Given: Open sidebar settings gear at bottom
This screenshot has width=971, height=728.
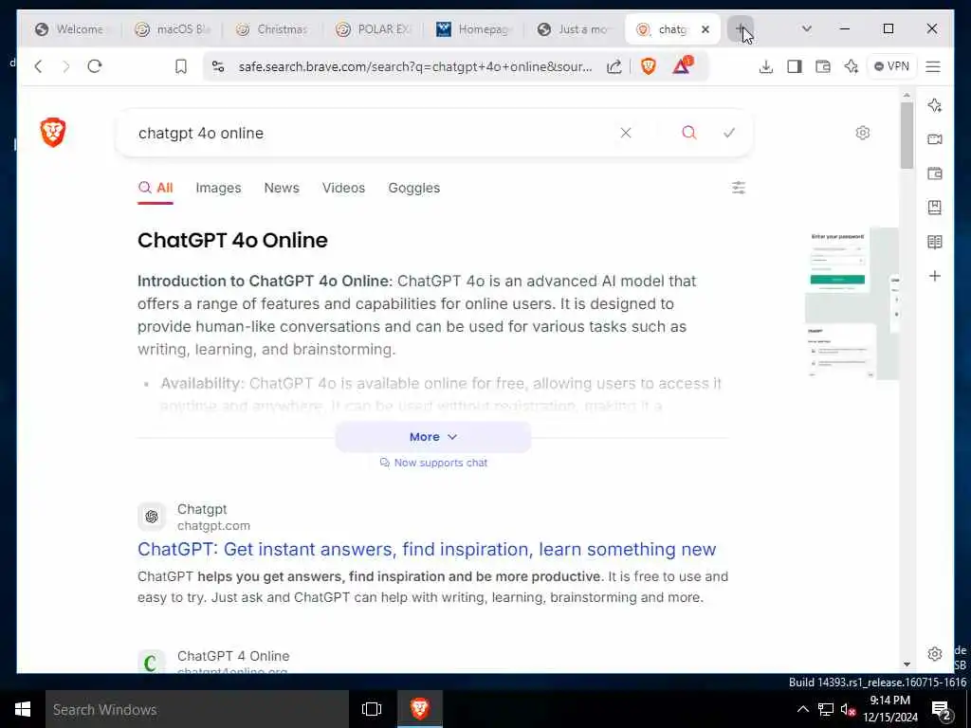Looking at the screenshot, I should pyautogui.click(x=935, y=654).
